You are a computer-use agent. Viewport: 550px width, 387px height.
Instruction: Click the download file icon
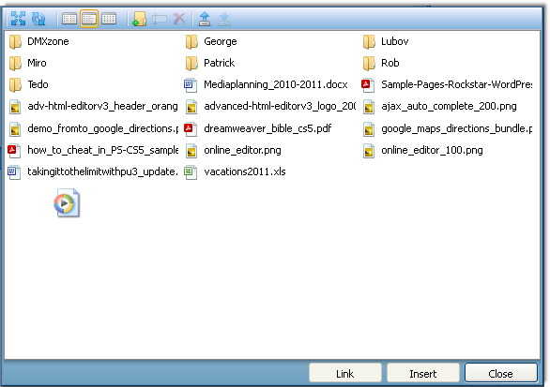click(224, 19)
